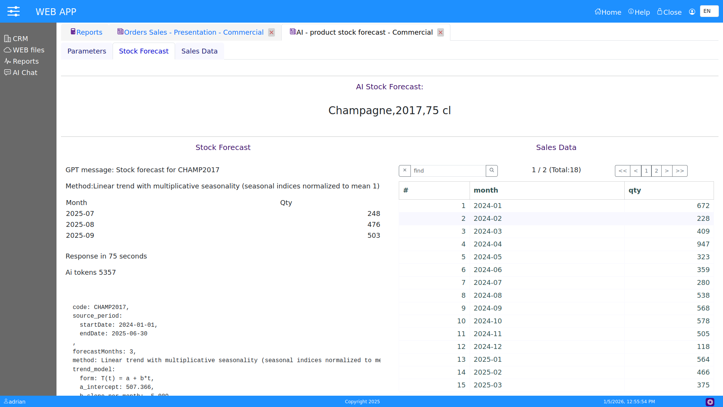Screen dimensions: 723x407
Task: Close the Orders Sales Presentation tab
Action: pyautogui.click(x=272, y=32)
